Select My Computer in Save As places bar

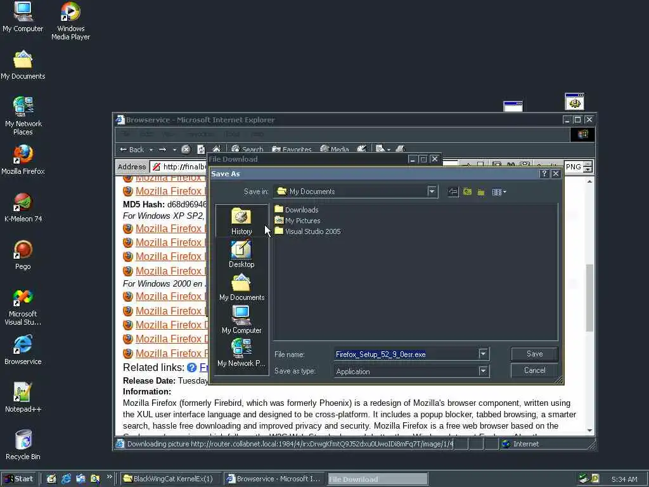tap(241, 320)
